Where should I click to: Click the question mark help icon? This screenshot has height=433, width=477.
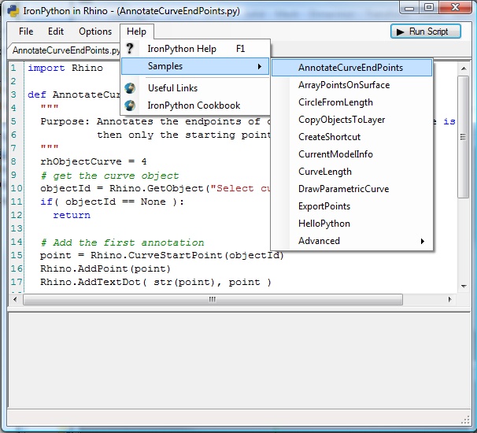(x=130, y=49)
